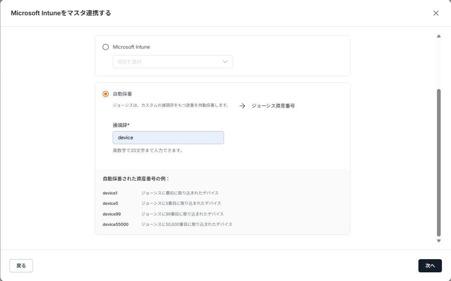Click the 自動採番 option label text
The height and width of the screenshot is (281, 451).
pos(122,94)
